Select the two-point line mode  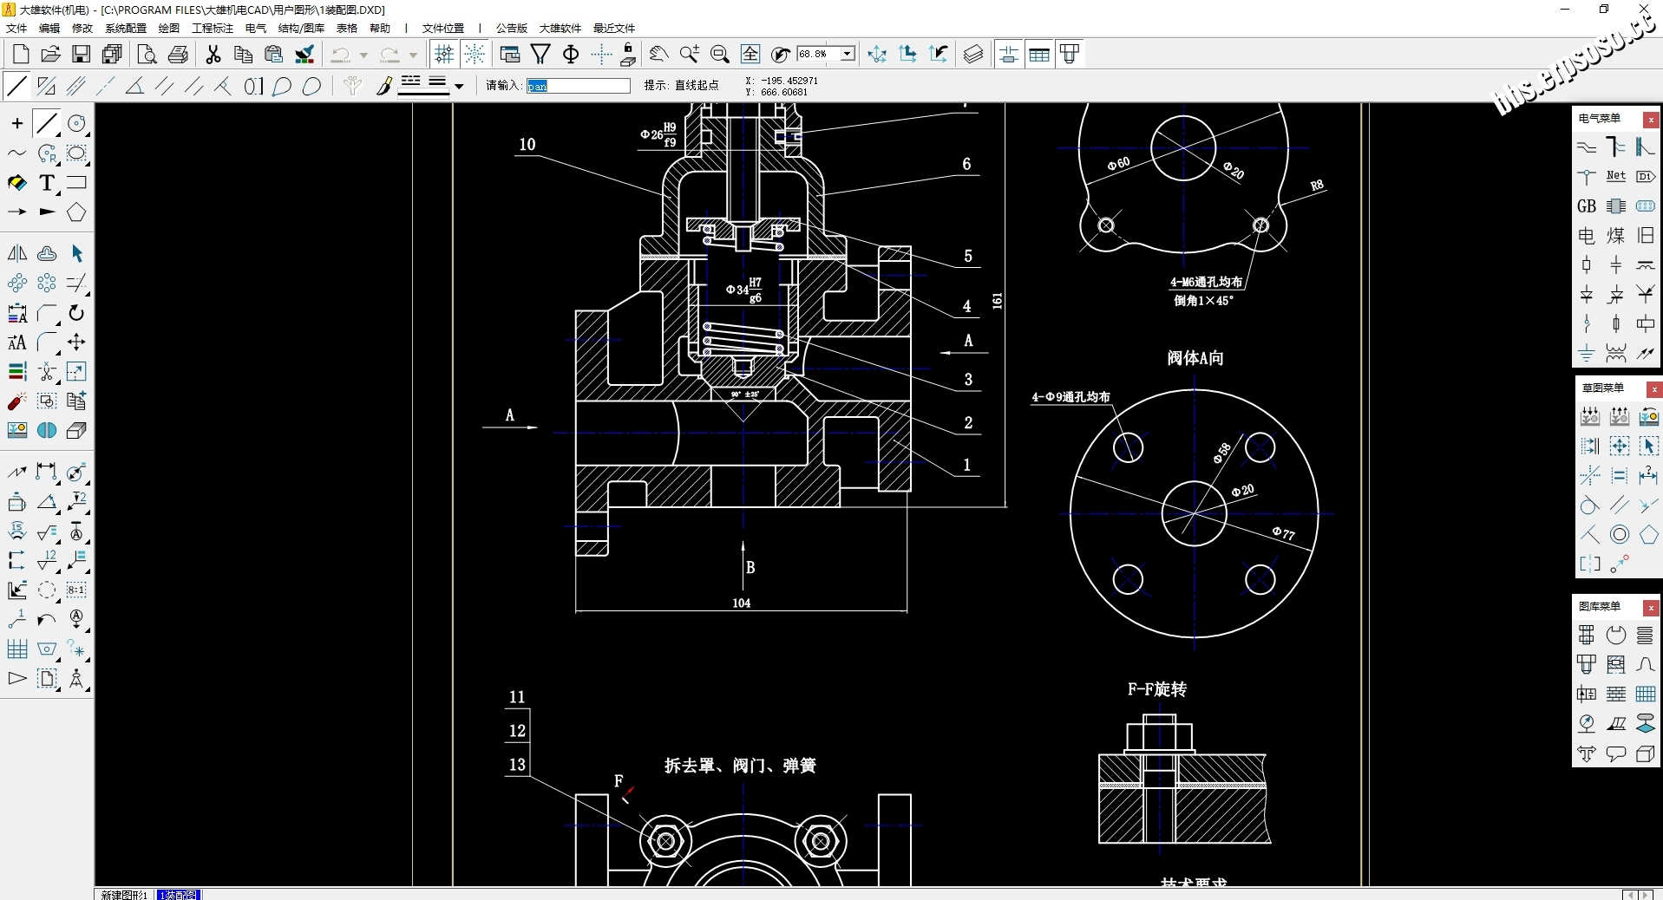[17, 86]
